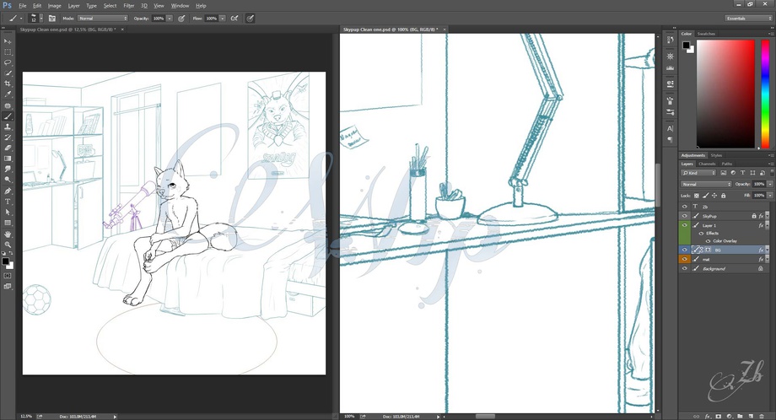Image resolution: width=776 pixels, height=420 pixels.
Task: Open the brush Mode dropdown
Action: 103,18
